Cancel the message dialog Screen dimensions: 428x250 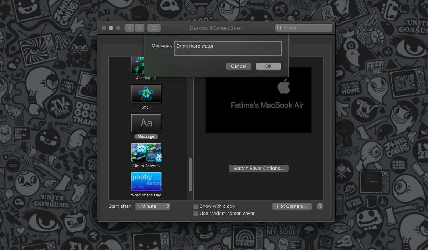tap(238, 66)
